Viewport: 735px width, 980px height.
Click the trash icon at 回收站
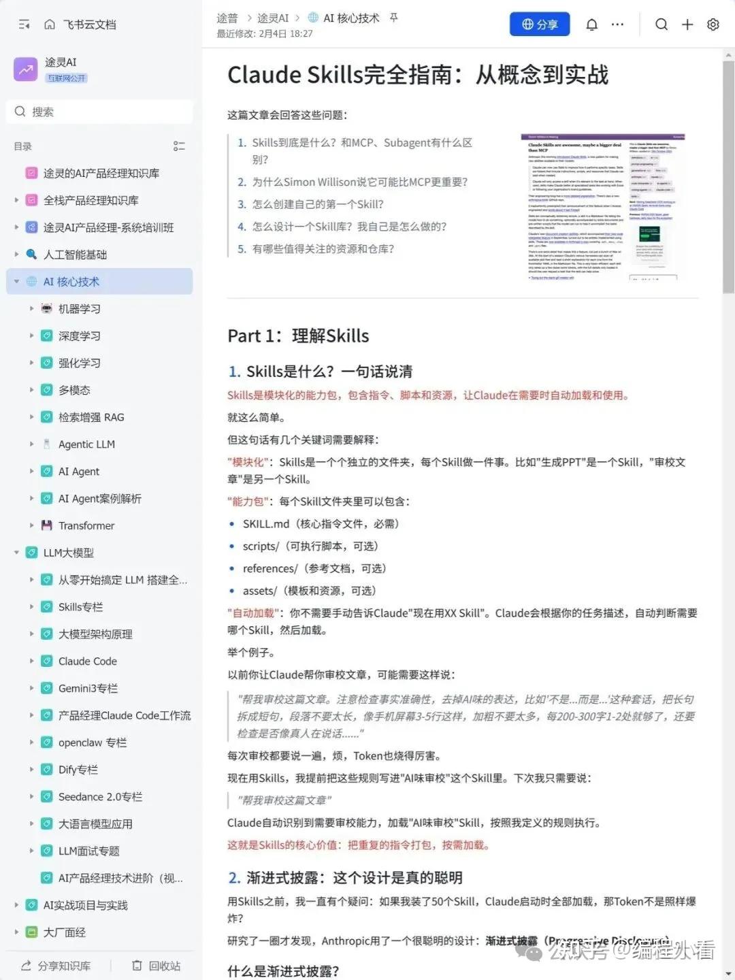coord(137,966)
